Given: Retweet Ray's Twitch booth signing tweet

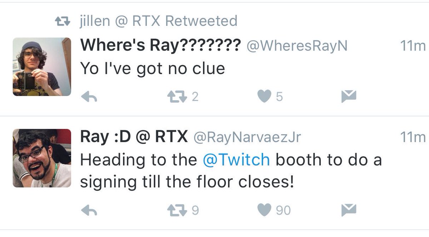Looking at the screenshot, I should point(178,210).
